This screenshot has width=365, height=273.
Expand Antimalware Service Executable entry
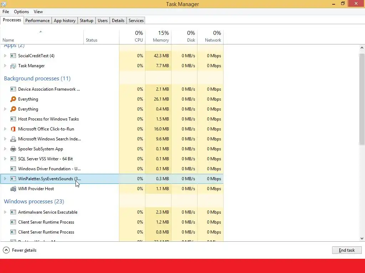5,212
